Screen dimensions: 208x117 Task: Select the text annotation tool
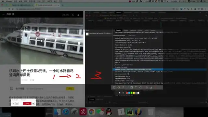[x=136, y=87]
